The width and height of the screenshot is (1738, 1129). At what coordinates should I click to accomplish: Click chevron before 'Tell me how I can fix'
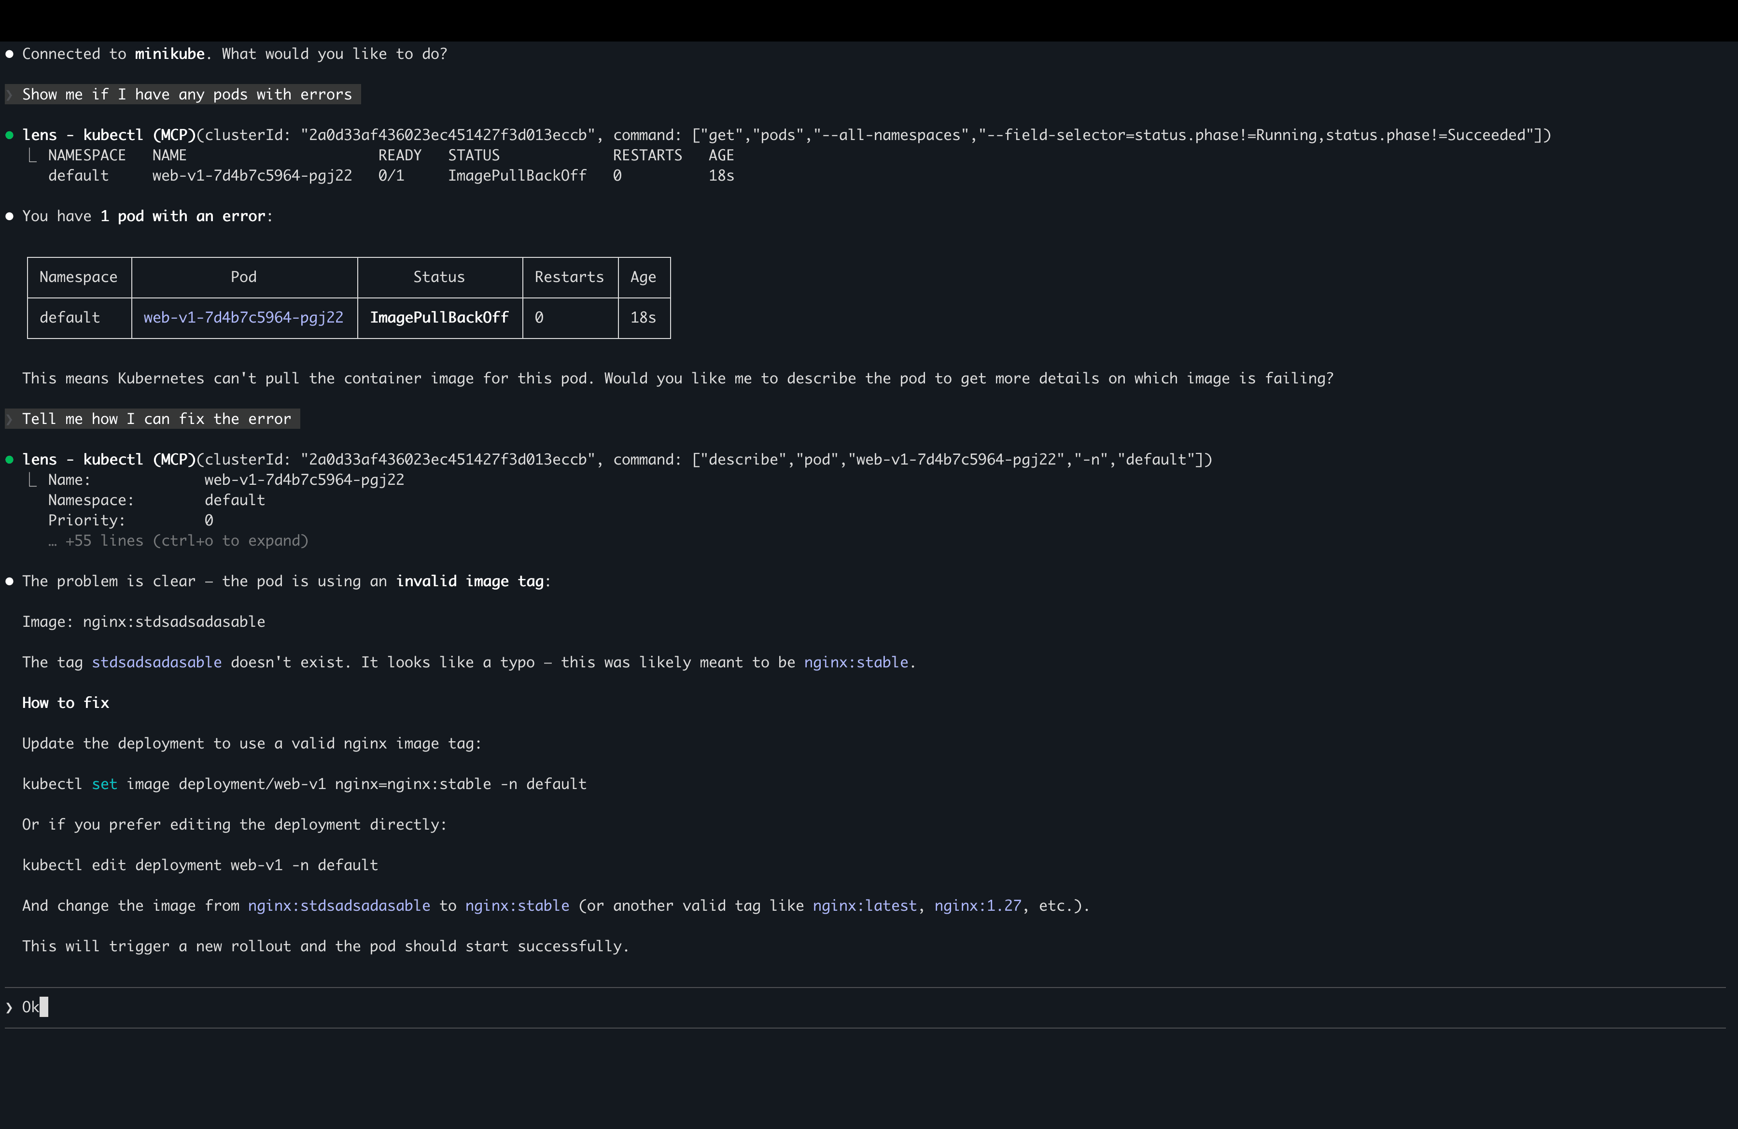pyautogui.click(x=10, y=419)
